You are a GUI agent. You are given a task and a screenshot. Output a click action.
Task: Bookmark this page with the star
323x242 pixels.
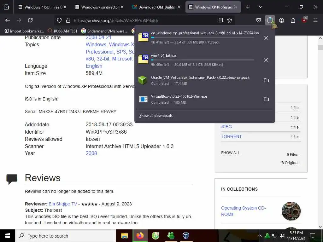coord(230,20)
